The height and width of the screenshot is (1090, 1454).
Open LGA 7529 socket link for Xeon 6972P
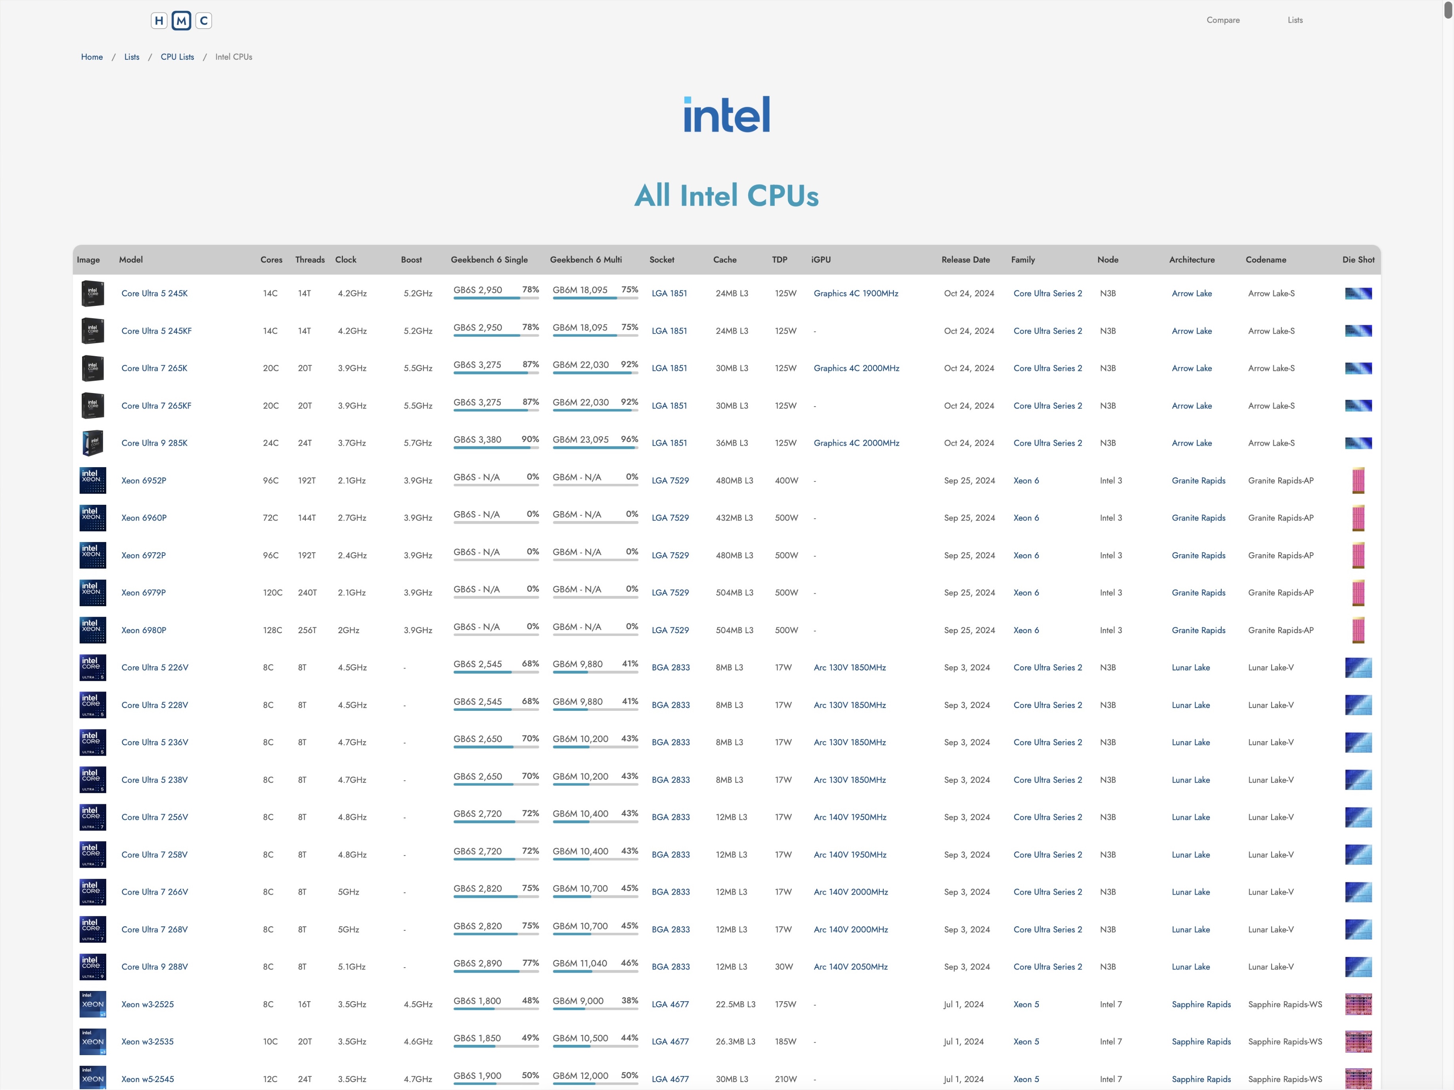coord(670,555)
